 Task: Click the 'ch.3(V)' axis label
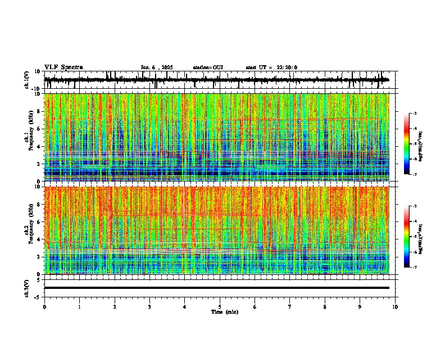27,288
